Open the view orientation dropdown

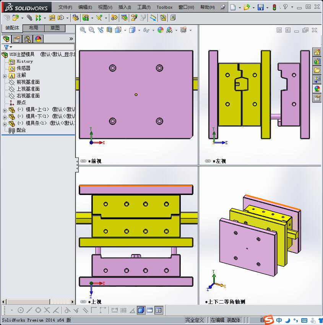coord(125,30)
